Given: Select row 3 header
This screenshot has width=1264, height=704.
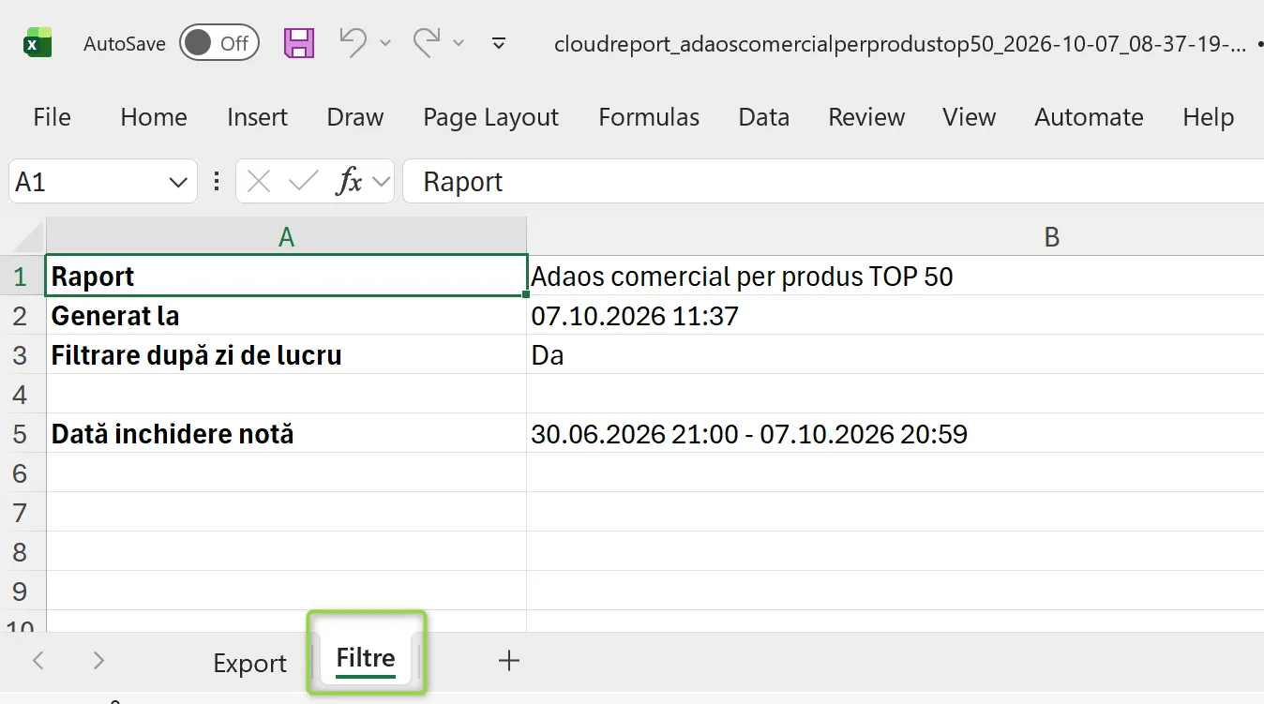Looking at the screenshot, I should click(21, 355).
